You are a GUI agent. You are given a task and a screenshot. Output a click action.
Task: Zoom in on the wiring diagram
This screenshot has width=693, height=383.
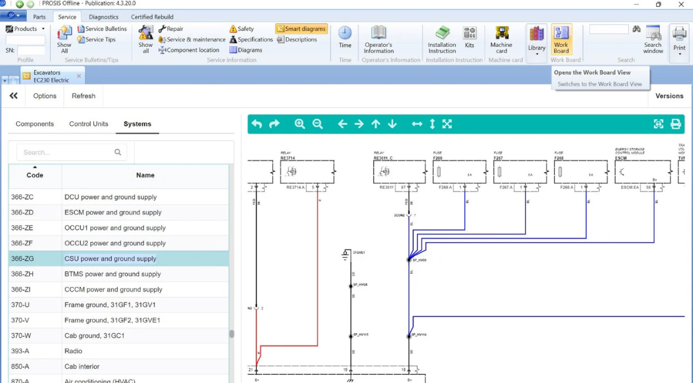[x=300, y=124]
